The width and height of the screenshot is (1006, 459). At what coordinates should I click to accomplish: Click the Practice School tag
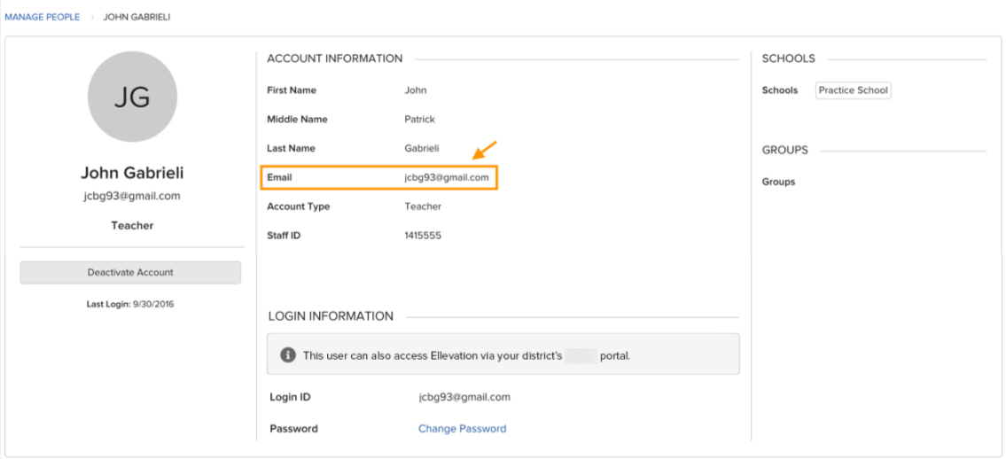pos(853,90)
